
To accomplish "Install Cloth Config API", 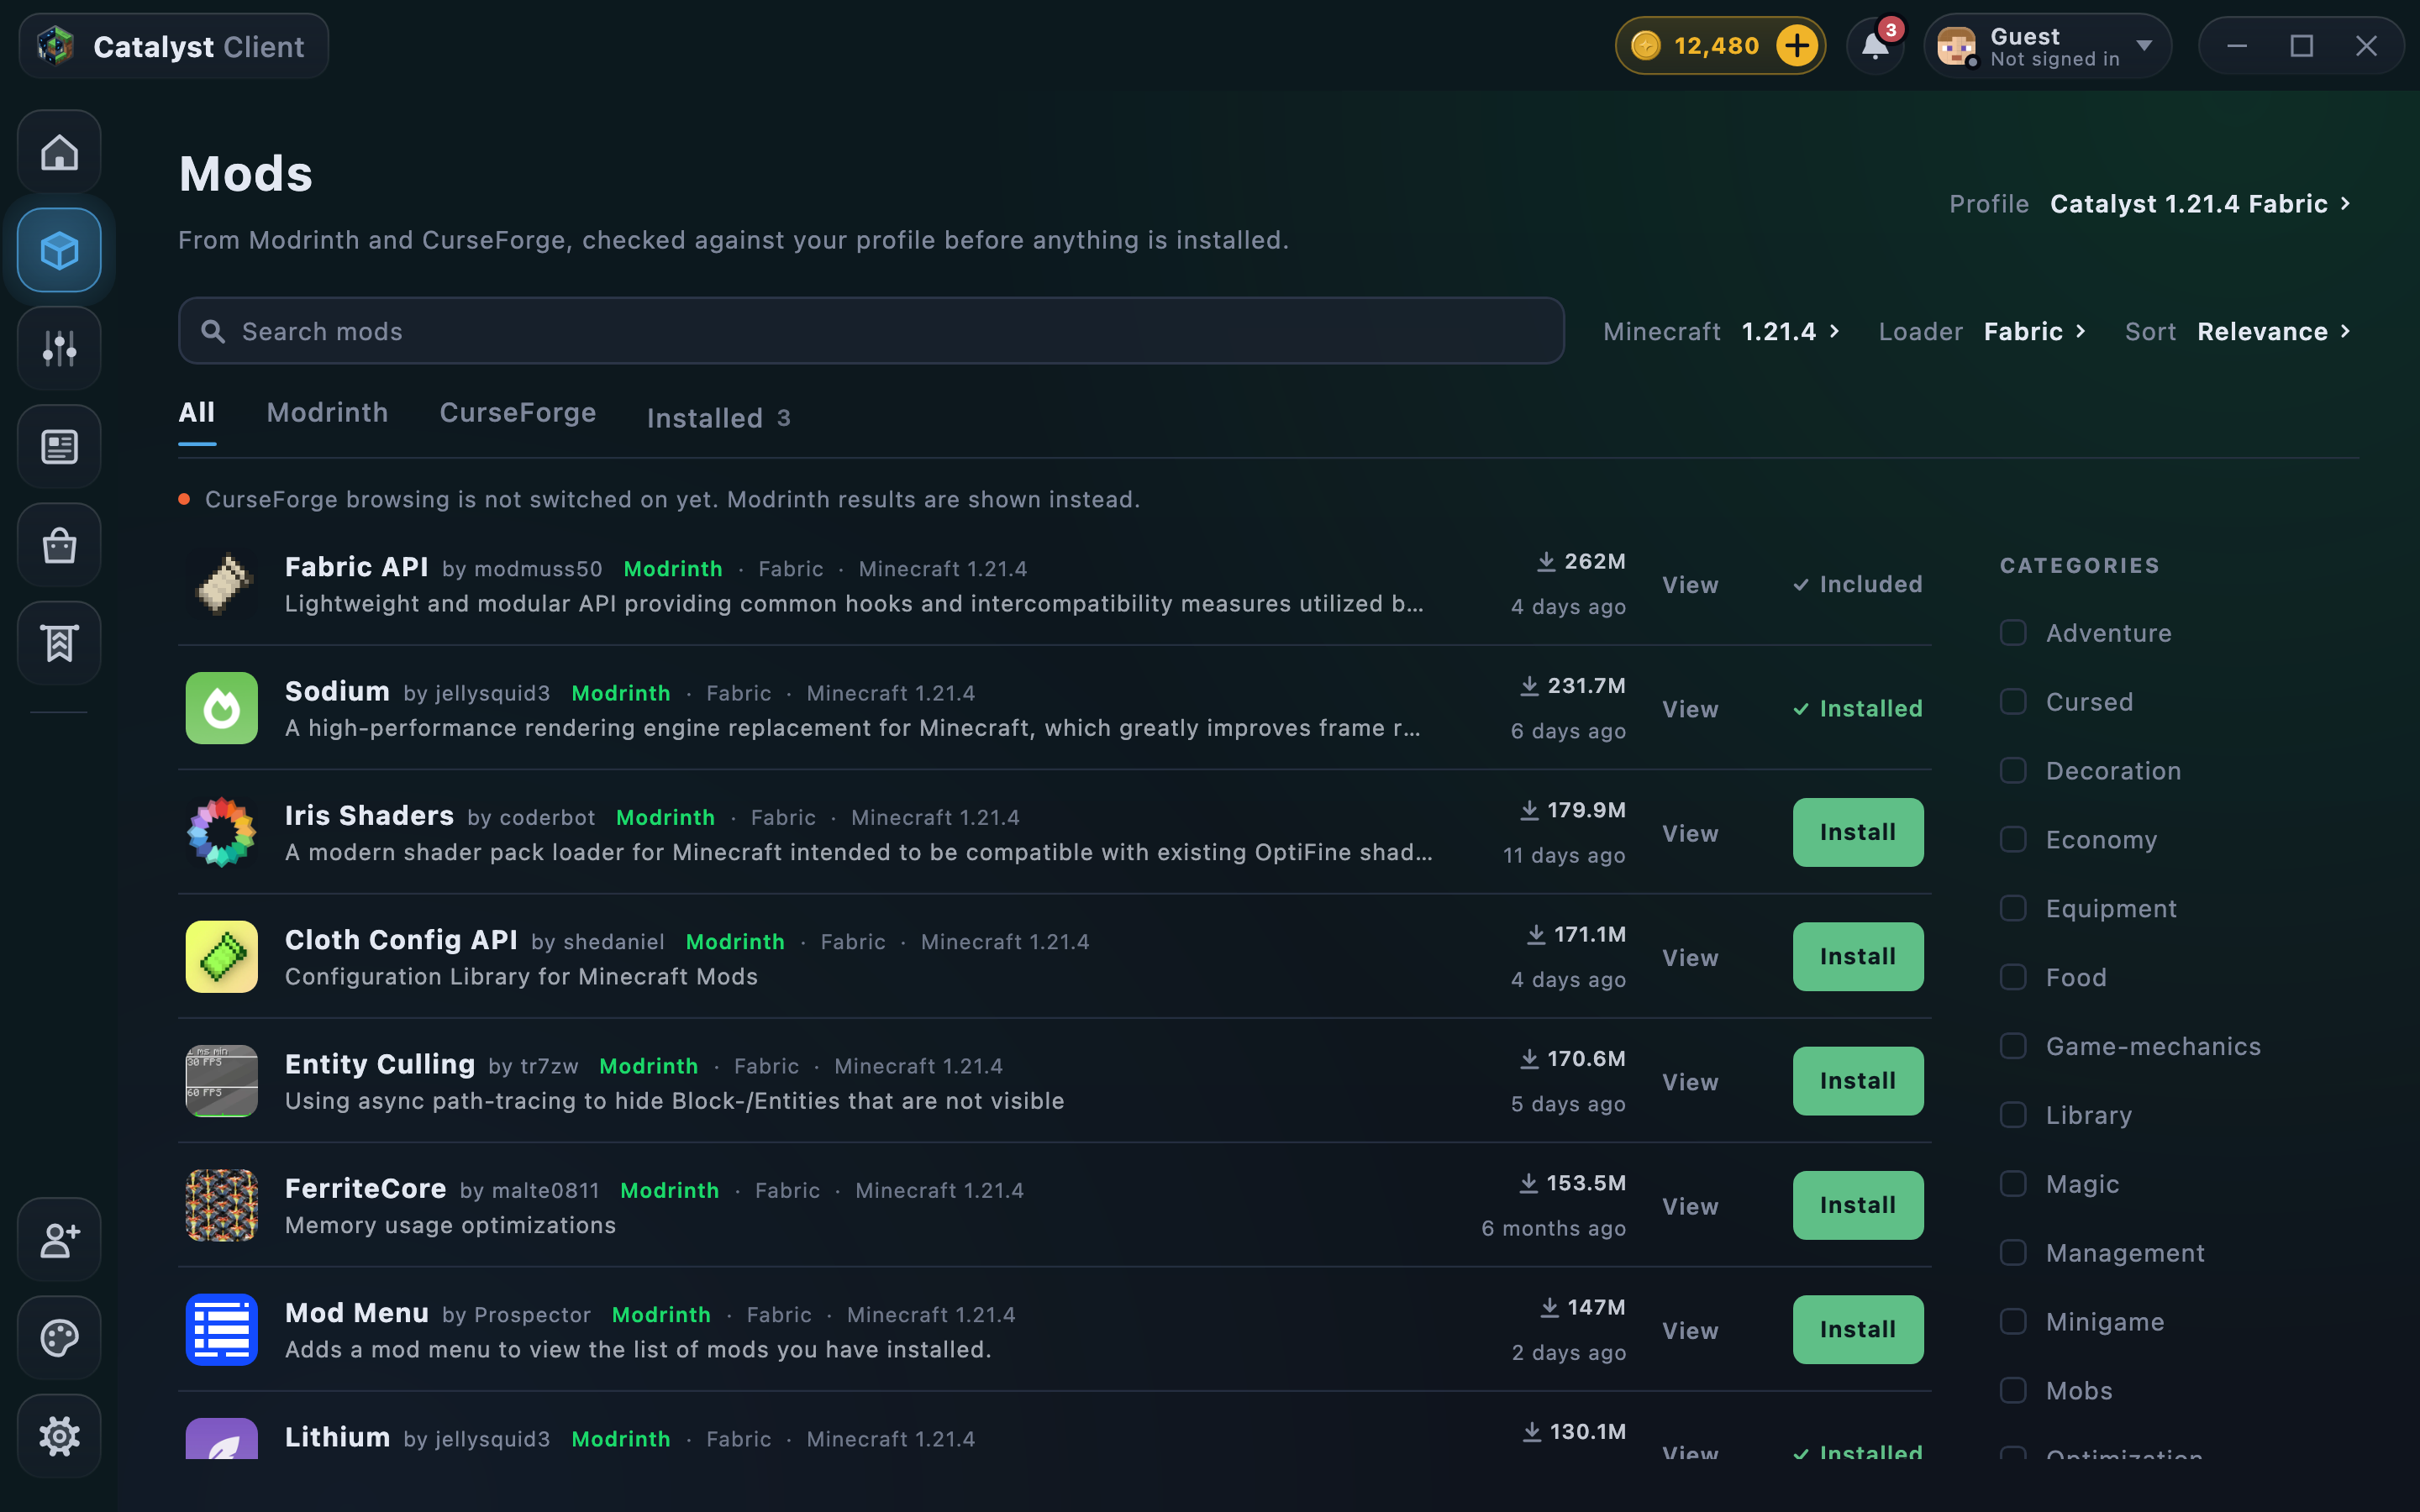I will pos(1858,957).
